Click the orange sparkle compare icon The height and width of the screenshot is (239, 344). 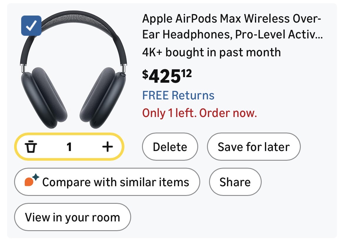click(31, 181)
